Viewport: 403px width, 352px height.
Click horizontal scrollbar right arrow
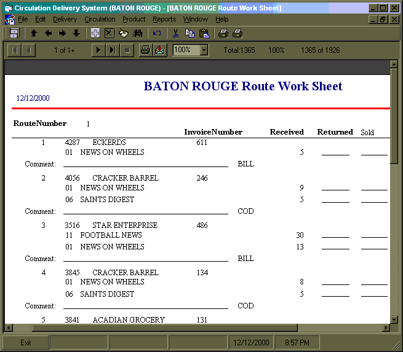click(386, 327)
